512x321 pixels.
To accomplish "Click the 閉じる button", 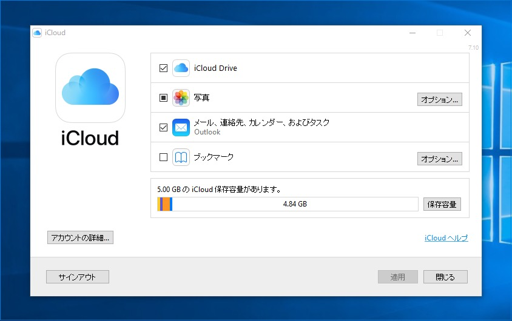I will pyautogui.click(x=445, y=277).
